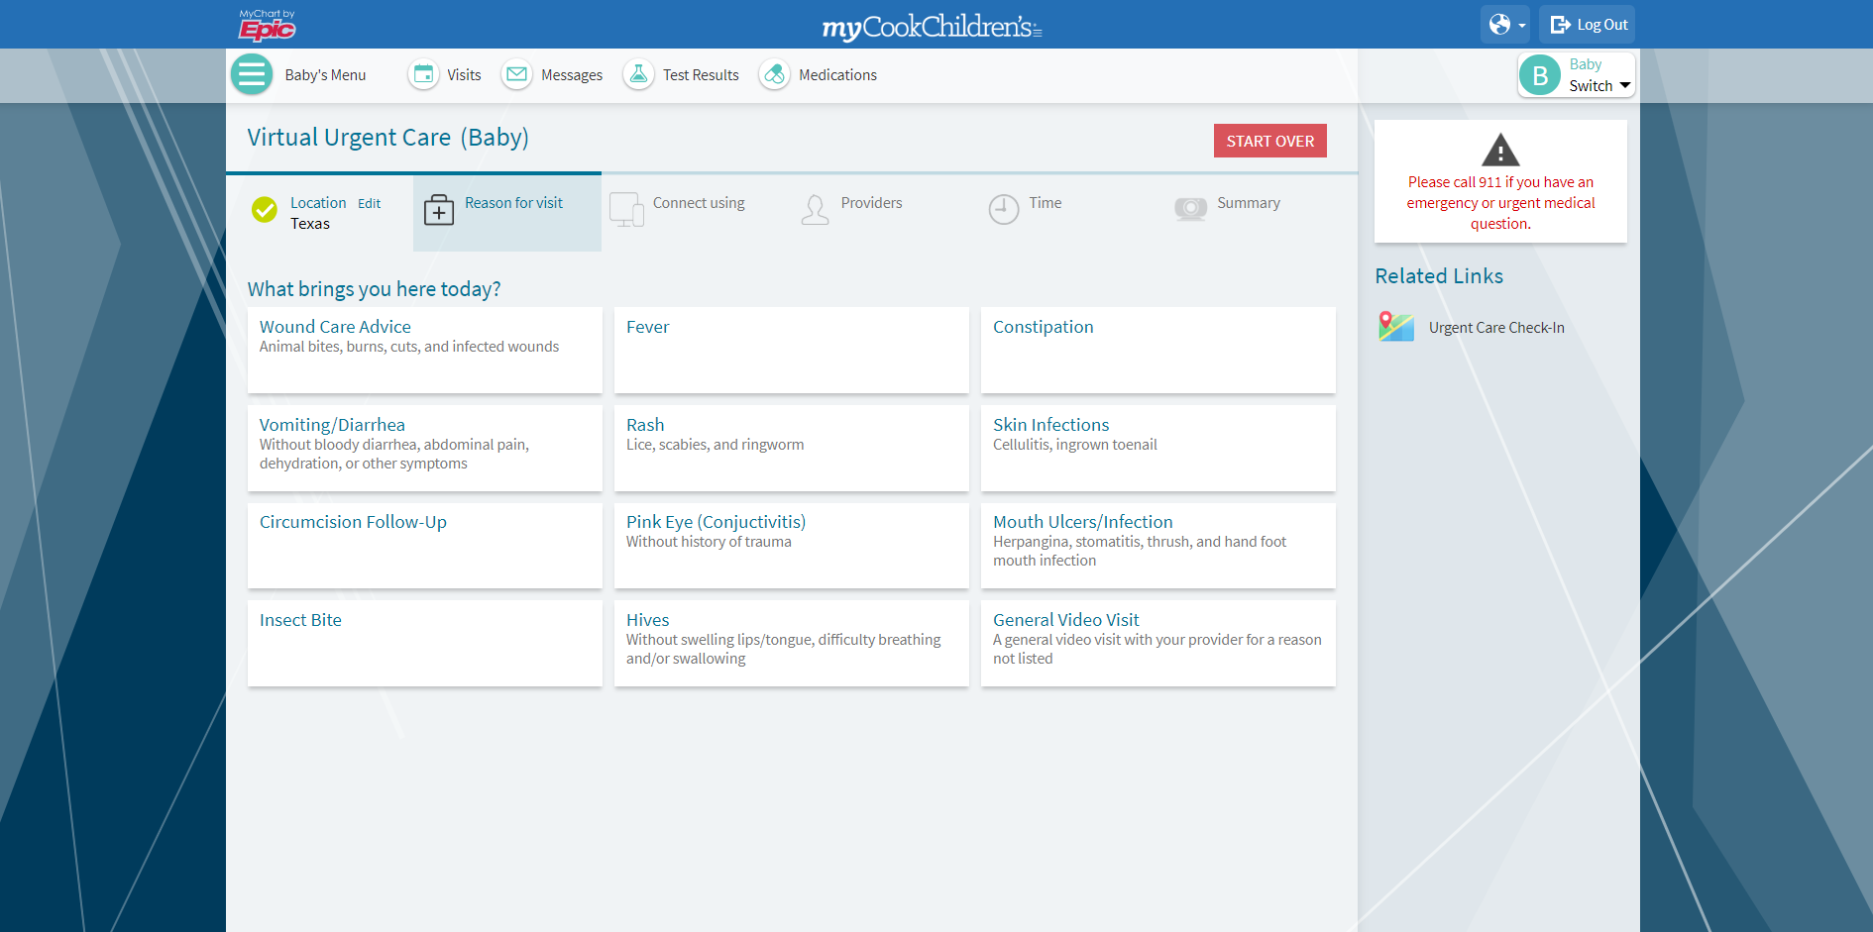The width and height of the screenshot is (1873, 932).
Task: Open the Urgent Care Check-In link
Action: 1496,328
